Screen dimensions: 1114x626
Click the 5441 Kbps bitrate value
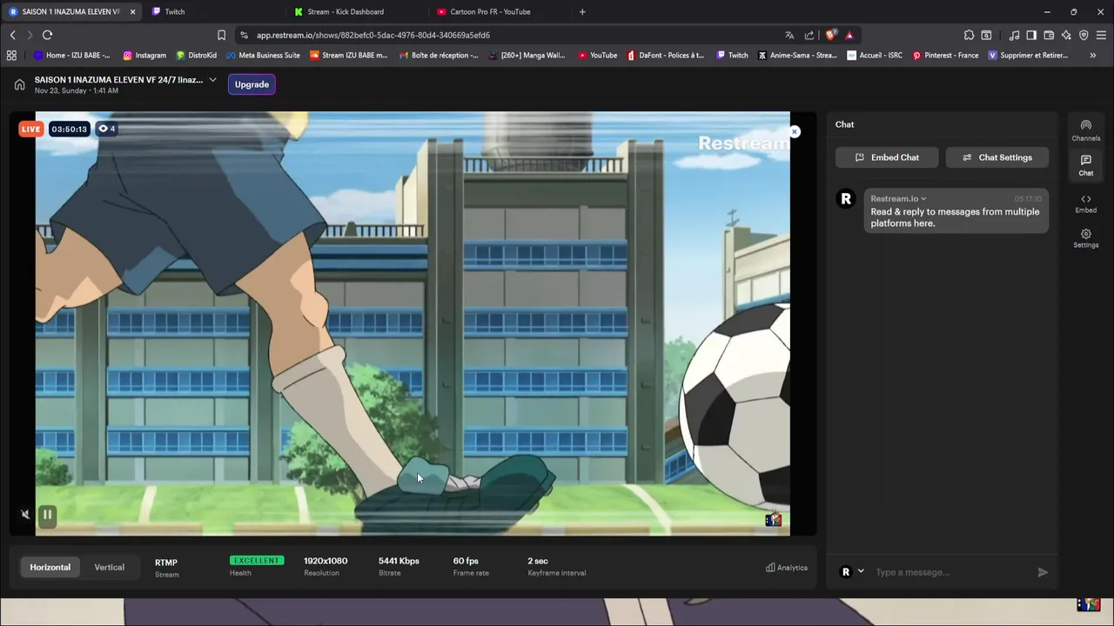(399, 561)
